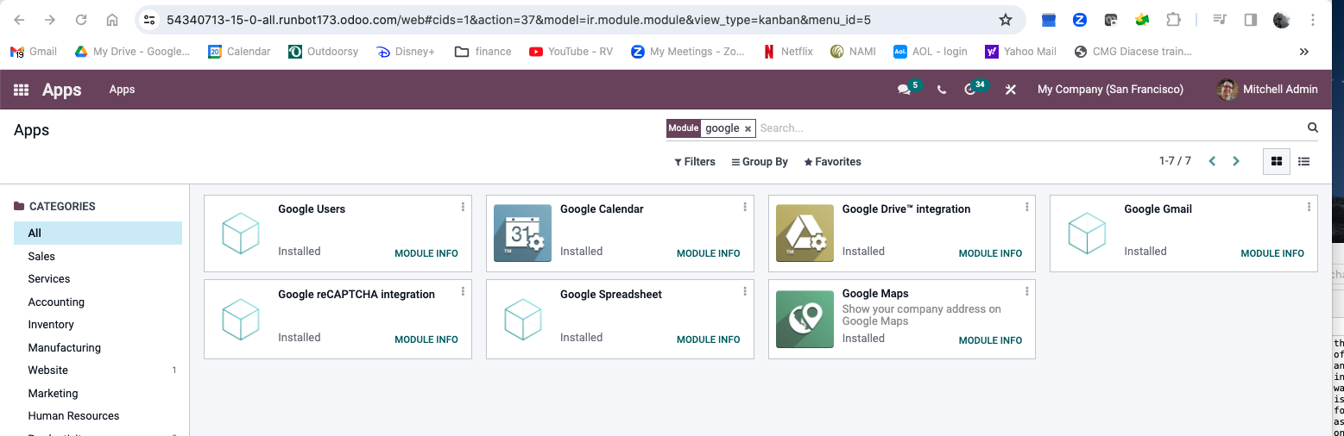1344x436 pixels.
Task: Click the Google Users cube icon
Action: 241,233
